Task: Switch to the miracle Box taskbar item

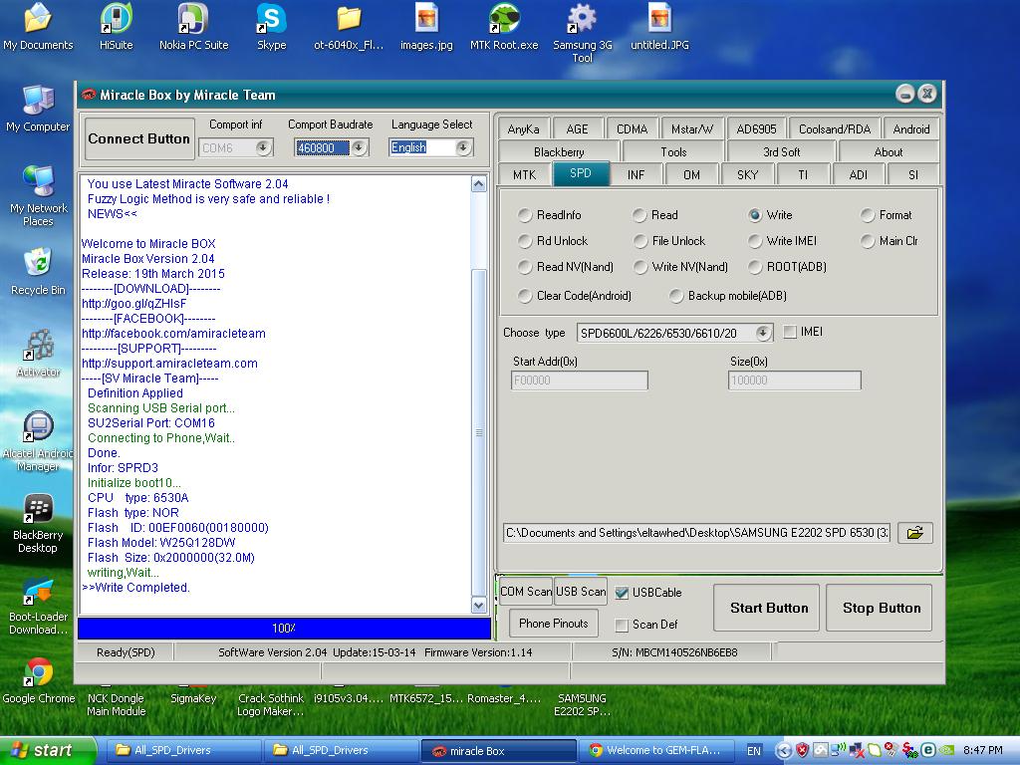Action: [498, 751]
